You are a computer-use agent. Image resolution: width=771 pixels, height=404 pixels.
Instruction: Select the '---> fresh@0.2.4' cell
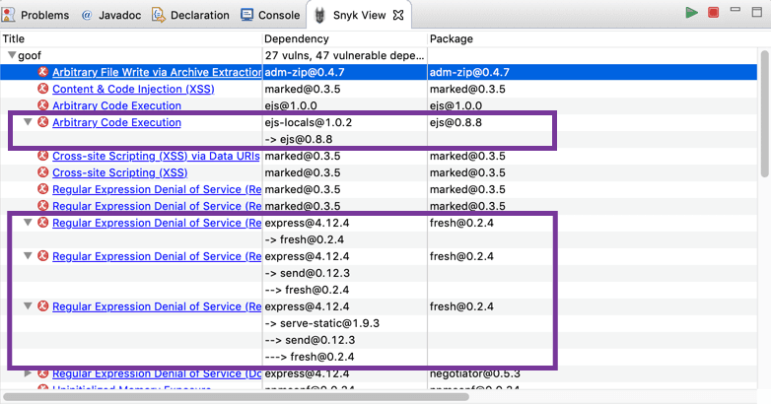[345, 357]
